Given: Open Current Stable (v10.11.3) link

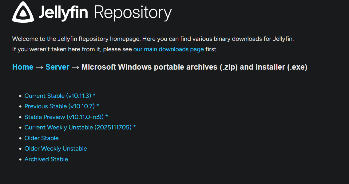Looking at the screenshot, I should click(x=60, y=96).
